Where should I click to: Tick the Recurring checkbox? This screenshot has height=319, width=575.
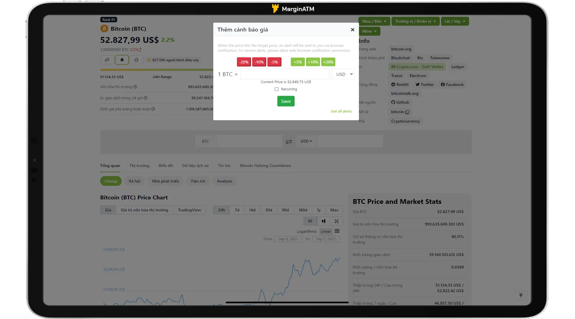click(276, 89)
